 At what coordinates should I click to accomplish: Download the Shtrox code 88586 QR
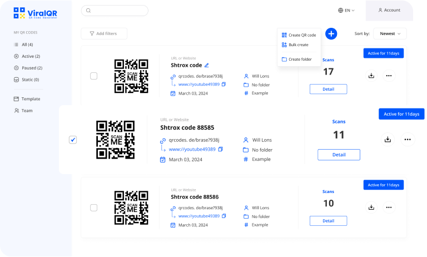(371, 207)
